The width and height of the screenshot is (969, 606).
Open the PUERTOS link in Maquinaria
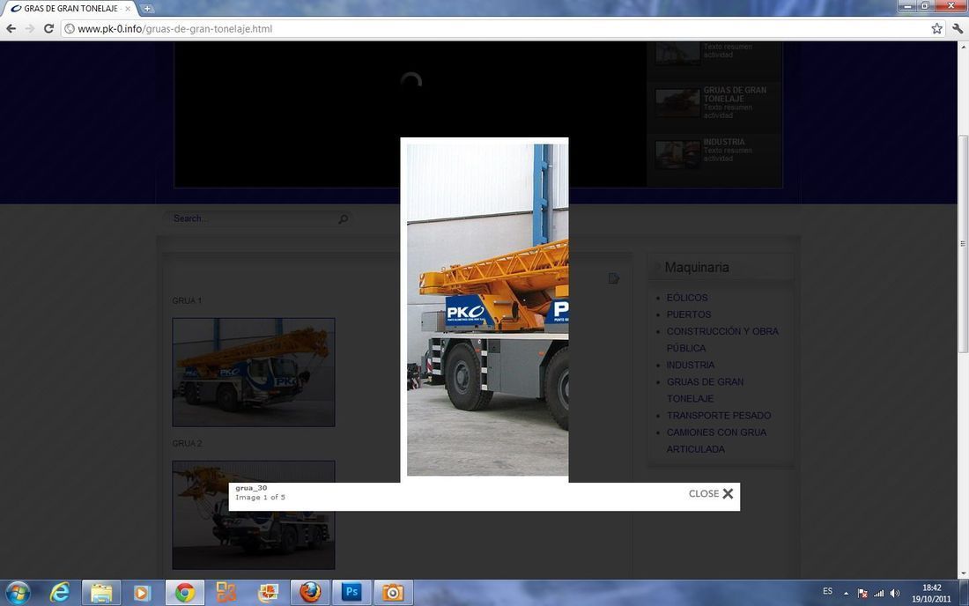click(689, 314)
